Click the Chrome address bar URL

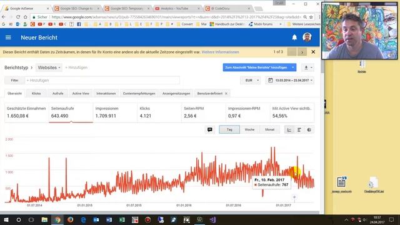[176, 17]
